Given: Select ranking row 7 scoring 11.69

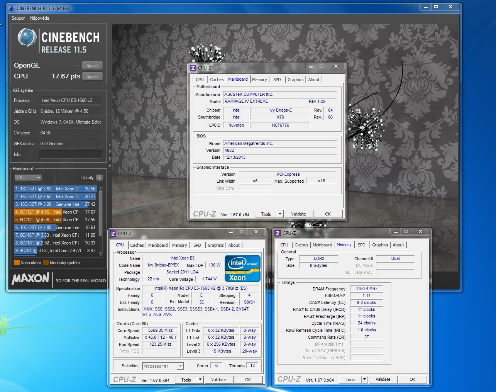Looking at the screenshot, I should [x=56, y=235].
